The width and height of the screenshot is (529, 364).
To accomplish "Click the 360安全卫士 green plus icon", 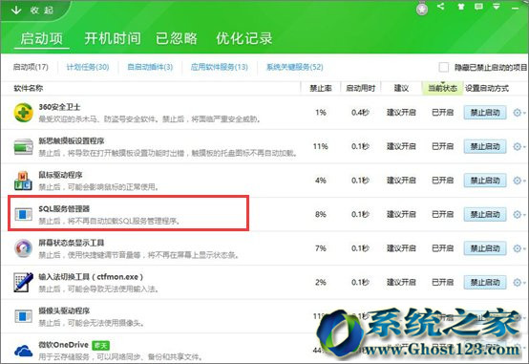I will click(x=23, y=113).
